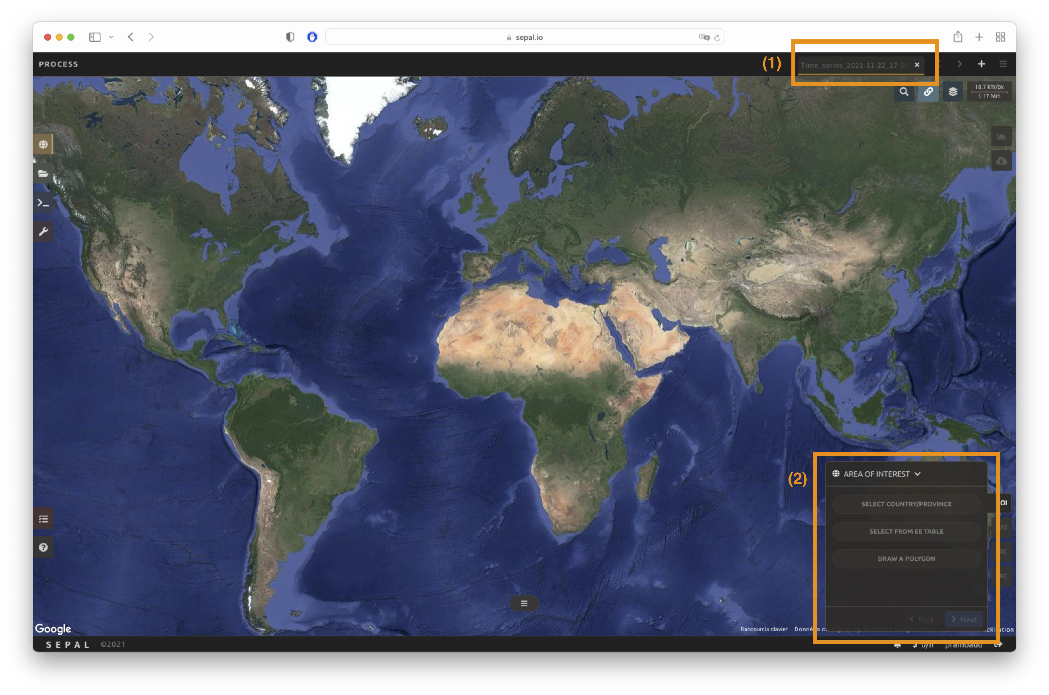The width and height of the screenshot is (1049, 695).
Task: Click Draw a Polygon button
Action: pos(906,559)
